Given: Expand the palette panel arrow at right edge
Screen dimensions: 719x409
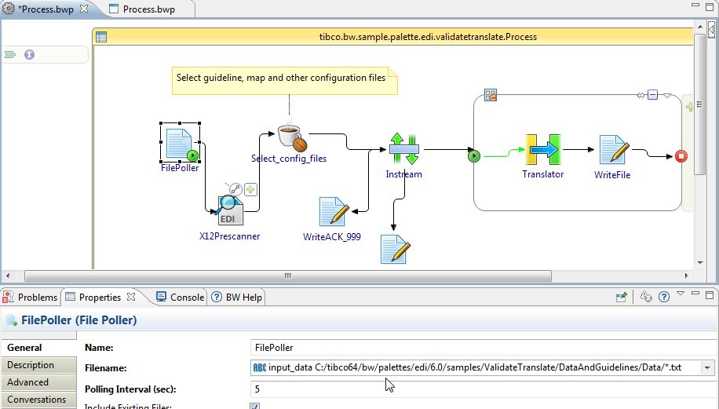Looking at the screenshot, I should pos(710,29).
